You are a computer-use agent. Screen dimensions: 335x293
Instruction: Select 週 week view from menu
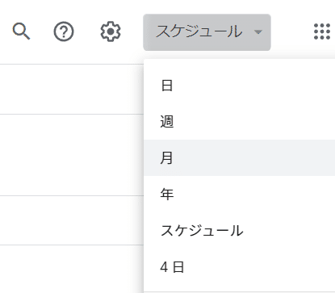pos(239,122)
